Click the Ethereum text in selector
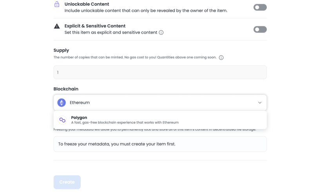The image size is (331, 193). pos(80,103)
